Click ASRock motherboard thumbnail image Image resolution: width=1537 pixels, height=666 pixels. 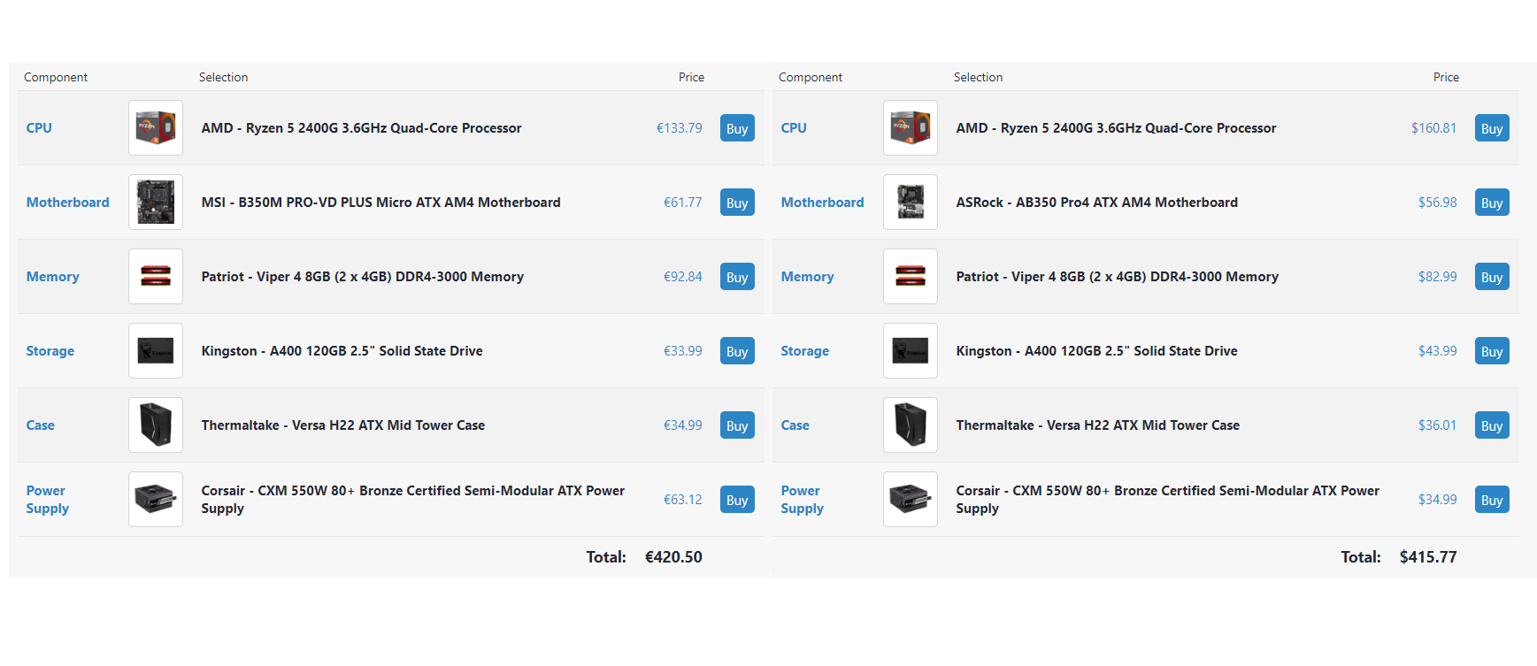911,203
